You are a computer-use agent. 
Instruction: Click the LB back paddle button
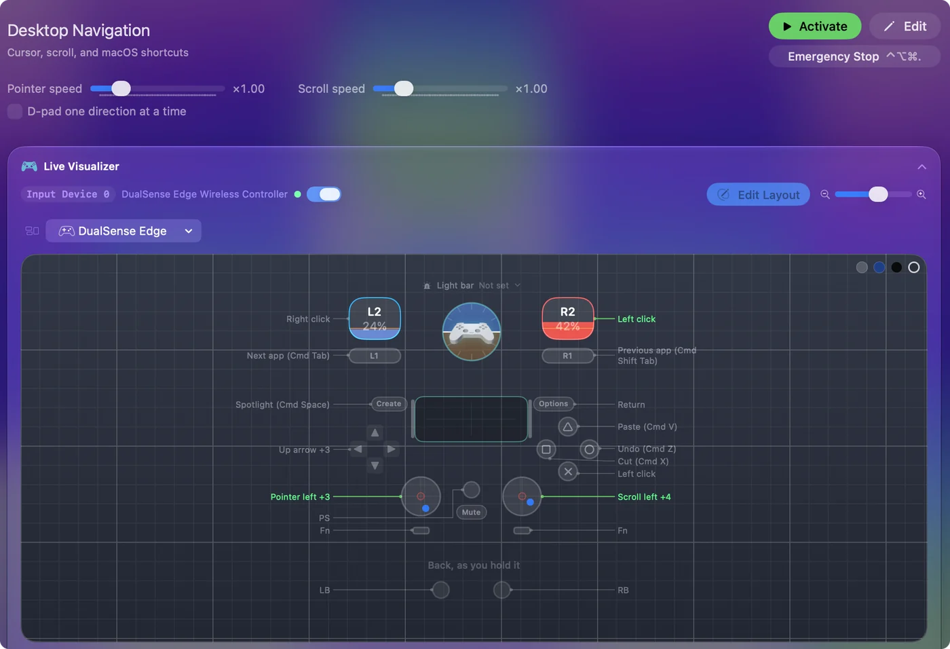441,590
